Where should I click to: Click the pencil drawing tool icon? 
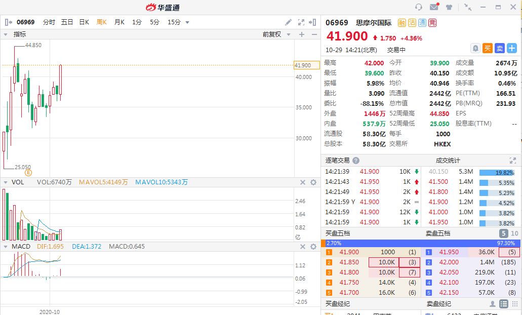click(288, 22)
